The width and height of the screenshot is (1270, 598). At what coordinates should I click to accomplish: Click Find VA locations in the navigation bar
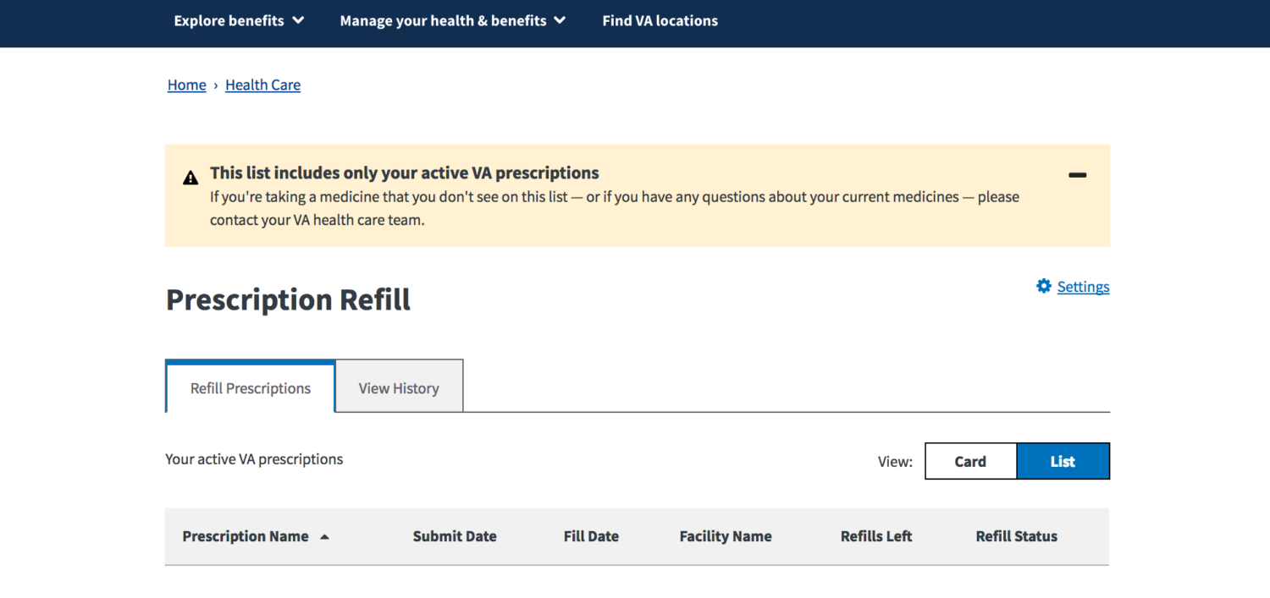[660, 20]
